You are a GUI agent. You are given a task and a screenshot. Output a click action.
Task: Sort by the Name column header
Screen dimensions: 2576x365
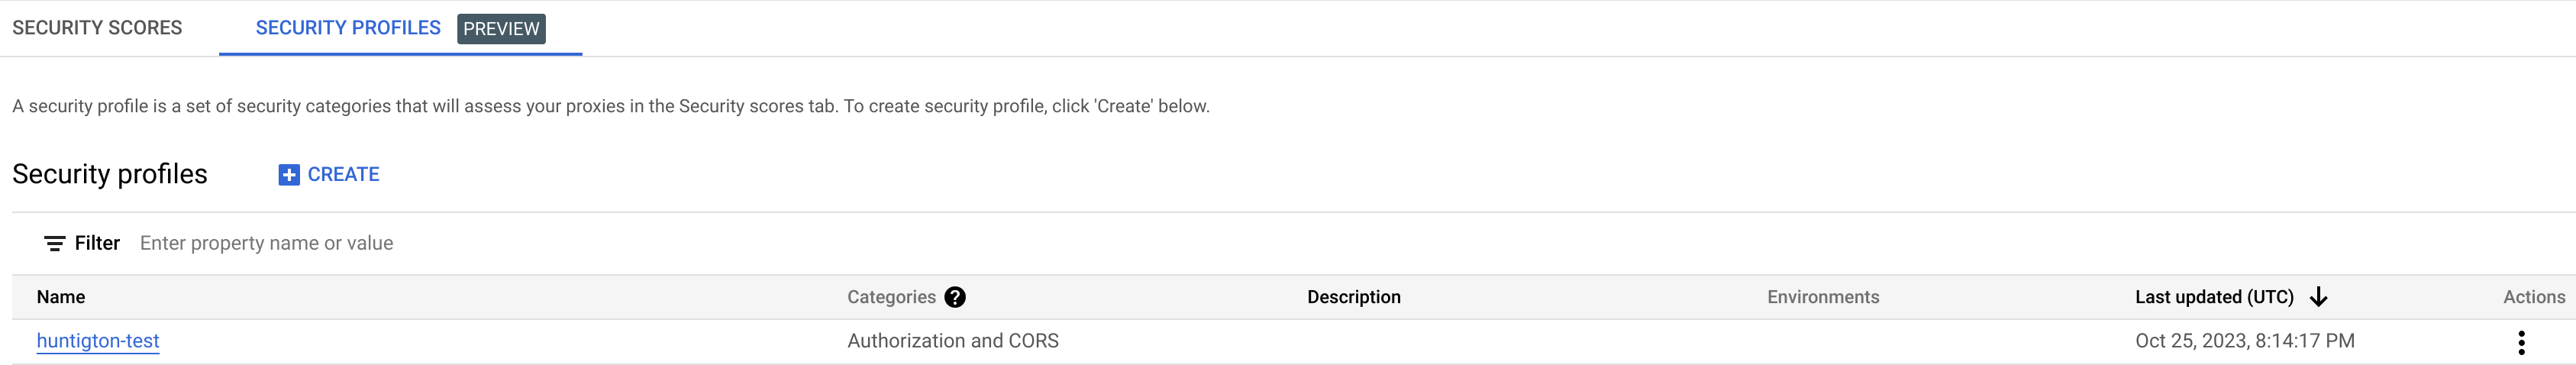point(61,297)
